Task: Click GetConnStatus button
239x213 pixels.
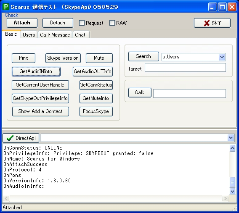Action: [x=96, y=85]
